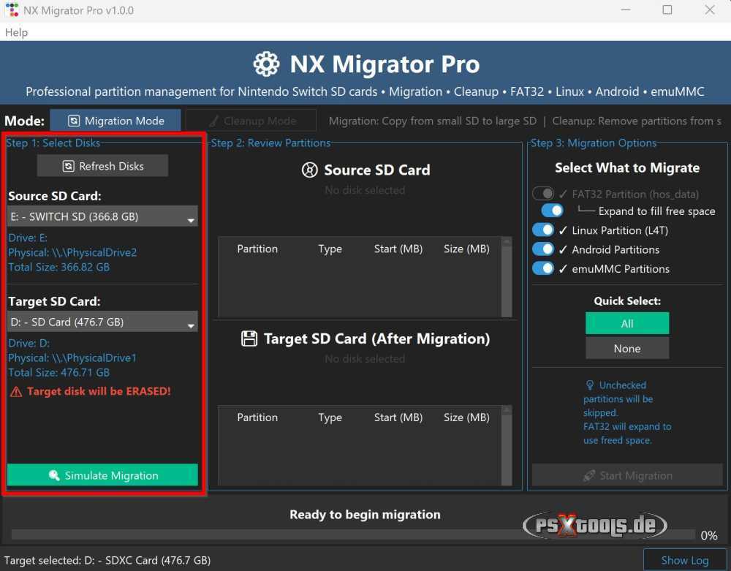Viewport: 731px width, 571px height.
Task: Switch to Cleanup Mode
Action: point(251,120)
